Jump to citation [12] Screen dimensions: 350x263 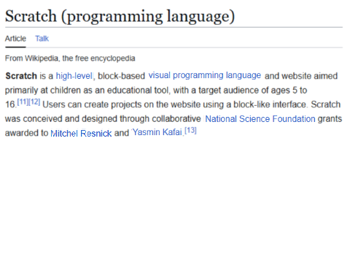34,102
